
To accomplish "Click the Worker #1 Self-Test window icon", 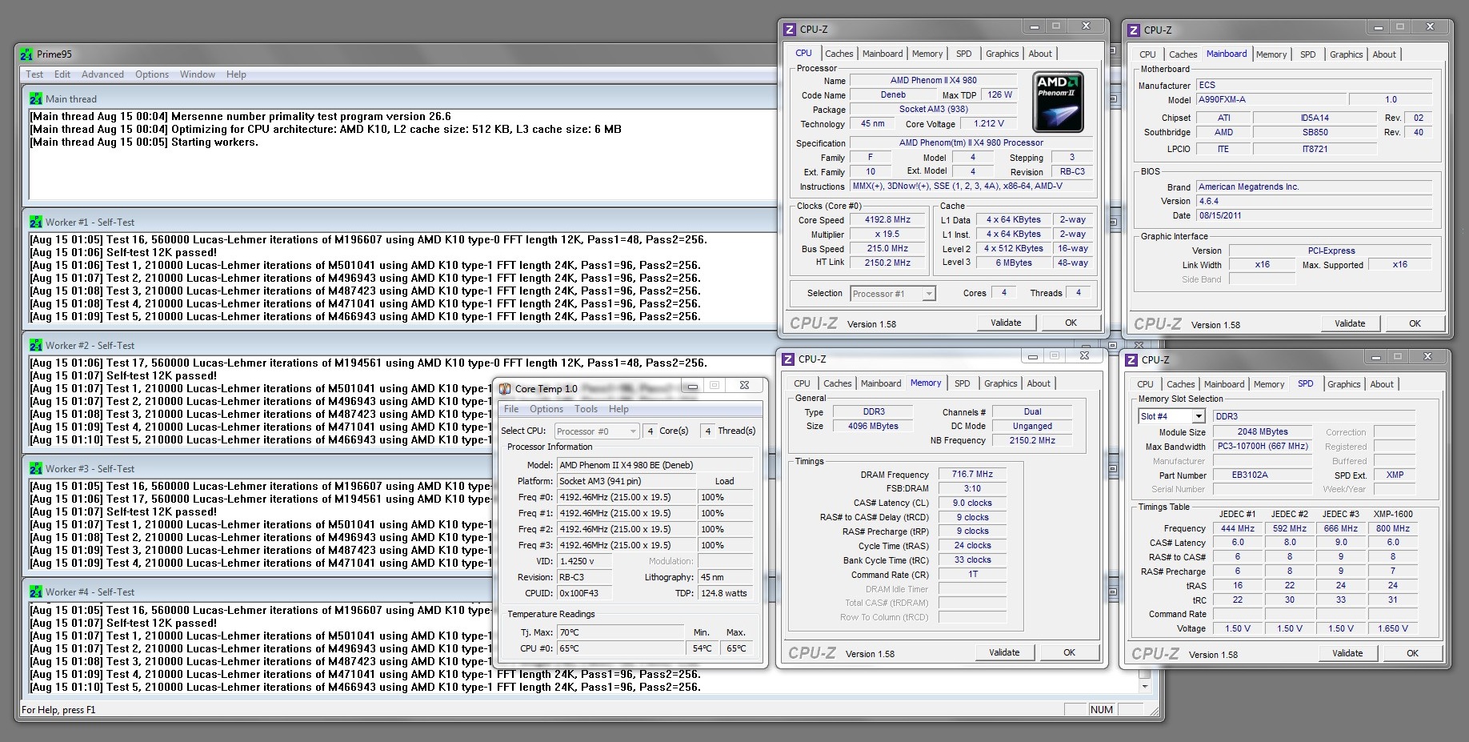I will 35,222.
